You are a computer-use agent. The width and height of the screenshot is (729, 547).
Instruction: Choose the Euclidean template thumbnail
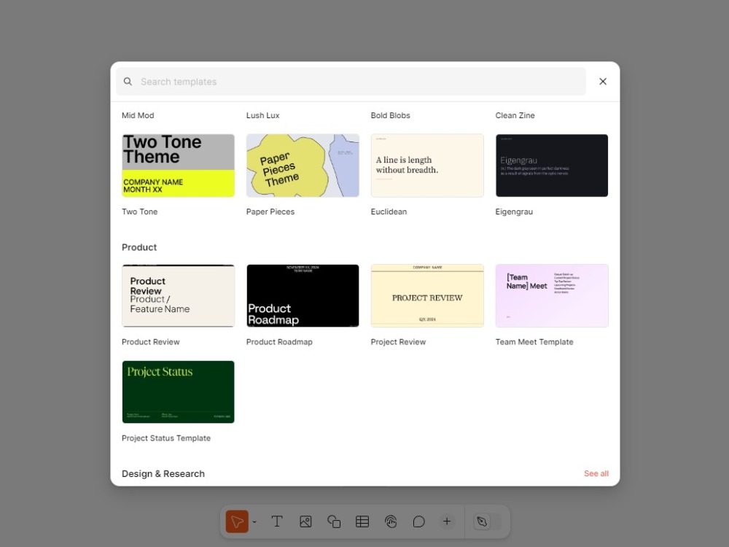(x=427, y=166)
